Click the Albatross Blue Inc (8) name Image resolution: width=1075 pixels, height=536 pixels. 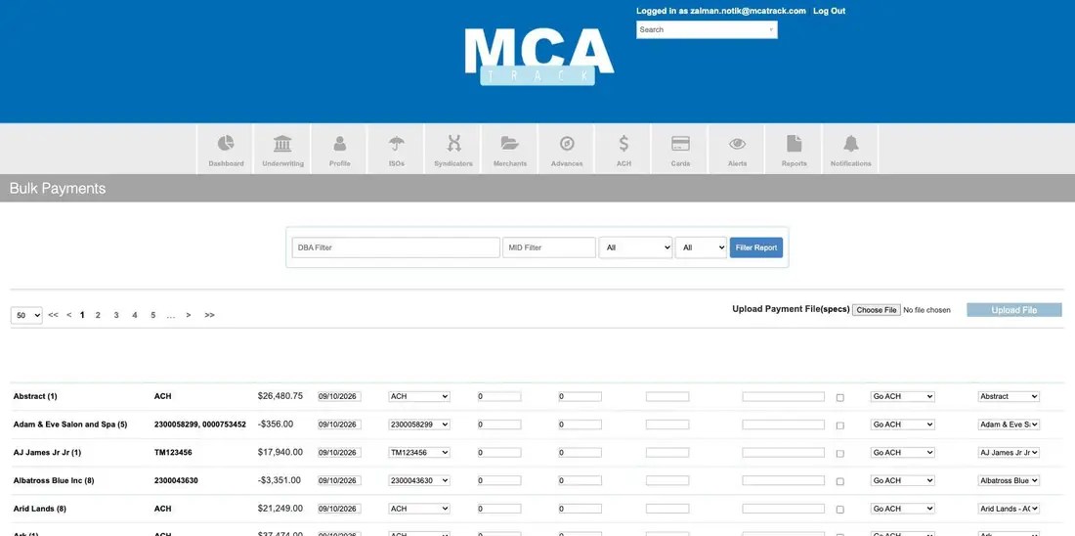coord(54,481)
